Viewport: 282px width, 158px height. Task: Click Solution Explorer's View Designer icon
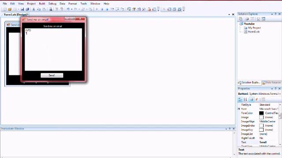[263, 19]
